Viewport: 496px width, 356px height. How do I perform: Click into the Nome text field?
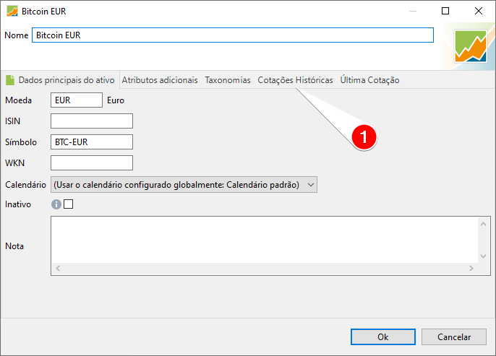click(x=233, y=35)
